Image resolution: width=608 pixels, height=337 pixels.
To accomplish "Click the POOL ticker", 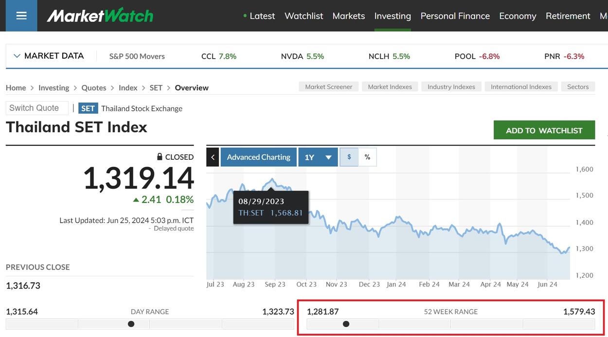I will pyautogui.click(x=477, y=56).
